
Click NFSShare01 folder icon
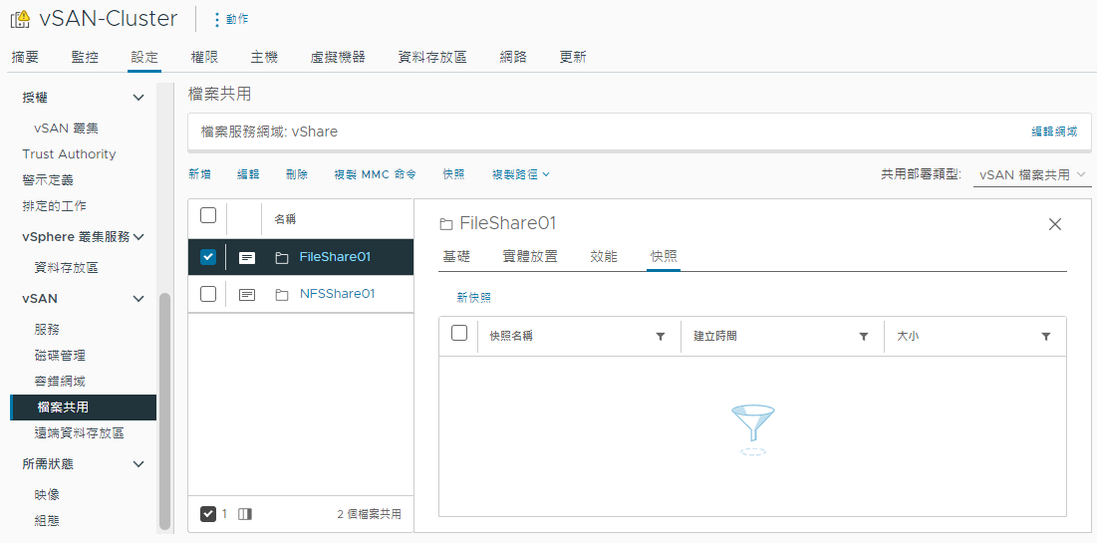coord(282,295)
